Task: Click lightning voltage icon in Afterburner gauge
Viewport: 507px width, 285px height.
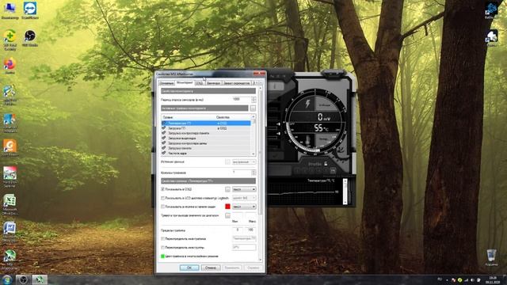Action: 307,104
